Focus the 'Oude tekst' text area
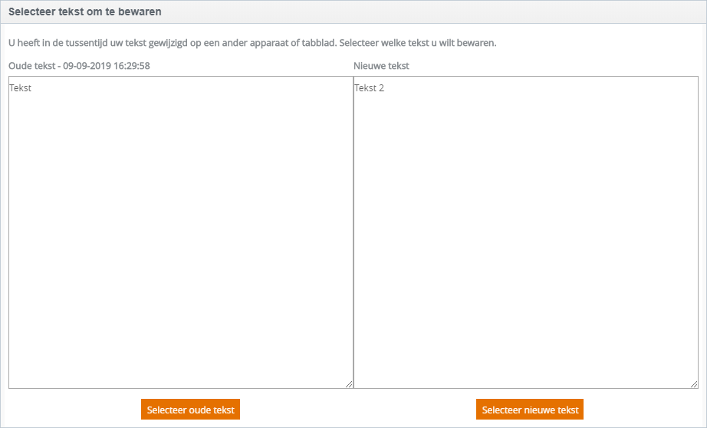707x428 pixels. [x=181, y=232]
